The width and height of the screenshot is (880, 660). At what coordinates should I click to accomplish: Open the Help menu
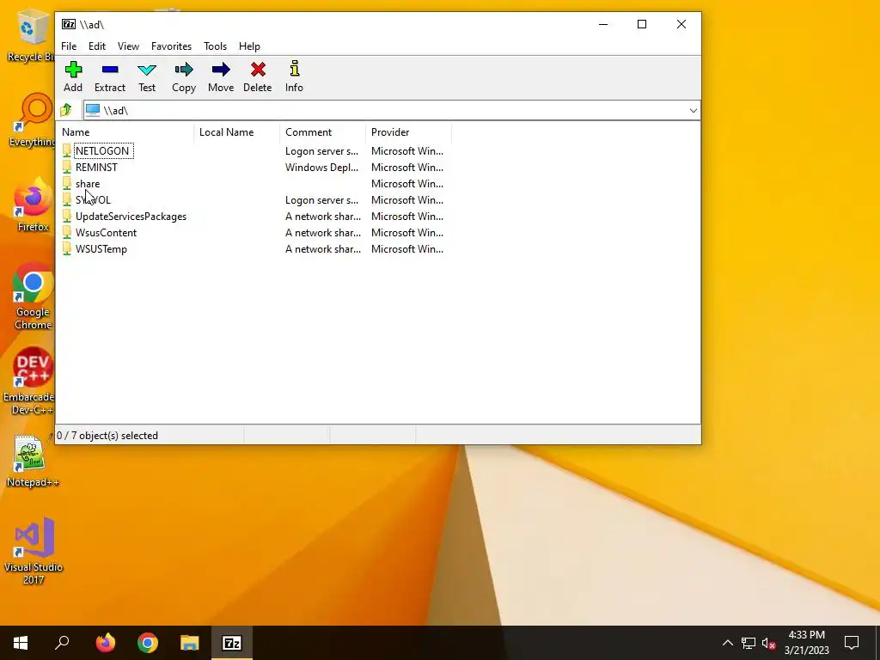click(249, 46)
